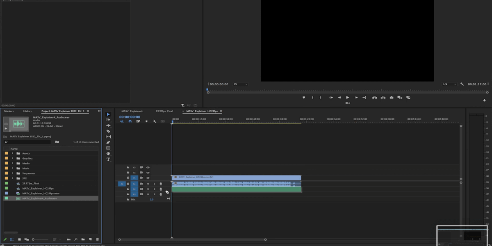Switch to the Markers tab
Screen dimensions: 492x246
(9, 111)
